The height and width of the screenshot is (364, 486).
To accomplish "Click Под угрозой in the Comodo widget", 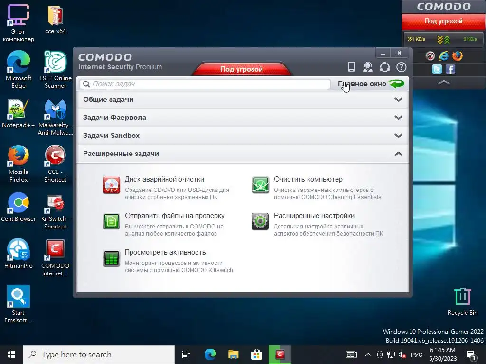I will click(x=444, y=21).
